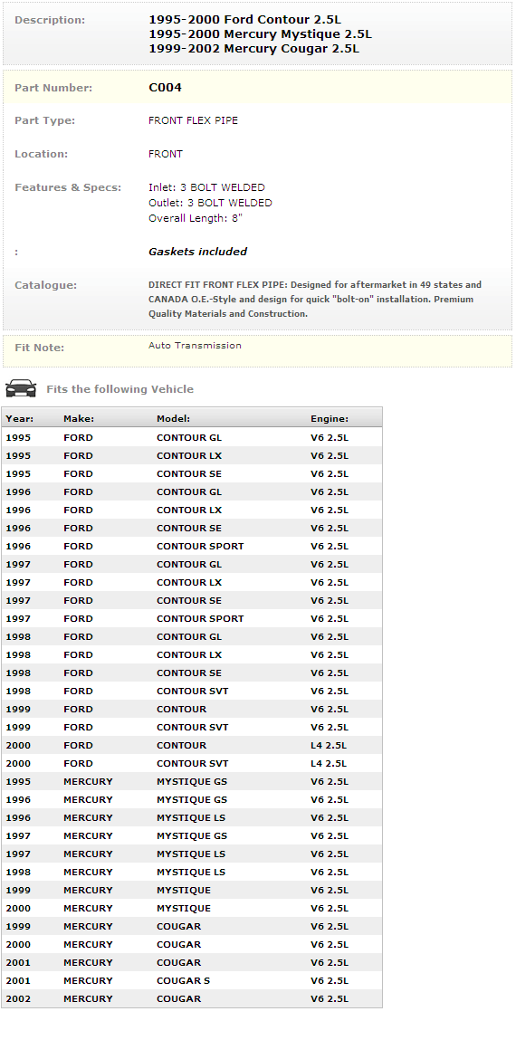
Task: Click 1999-2002 Mercury Cougar 2.5L description line
Action: pyautogui.click(x=254, y=48)
